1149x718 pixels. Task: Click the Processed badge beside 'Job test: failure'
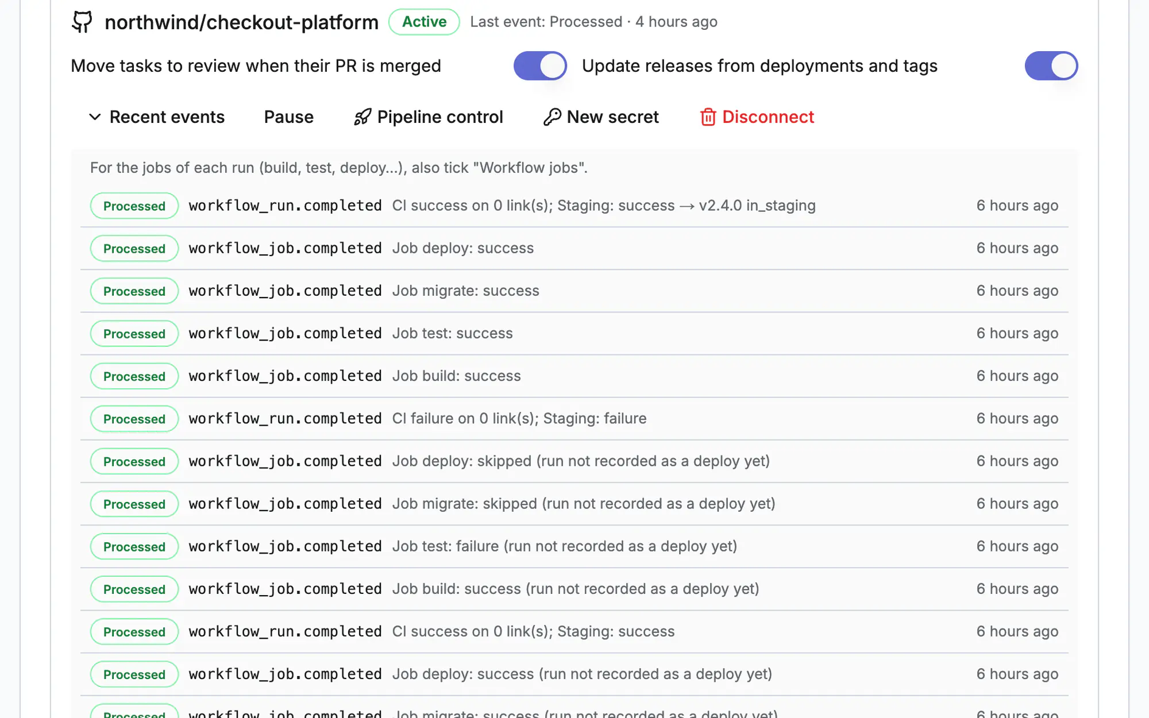[x=134, y=546]
